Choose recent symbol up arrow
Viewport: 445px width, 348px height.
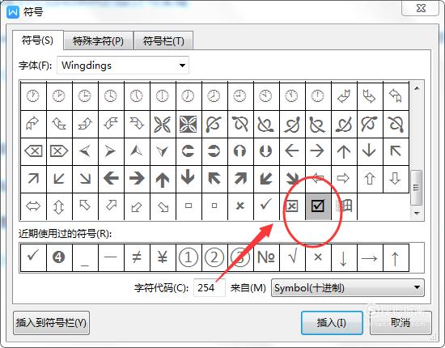pyautogui.click(x=396, y=257)
